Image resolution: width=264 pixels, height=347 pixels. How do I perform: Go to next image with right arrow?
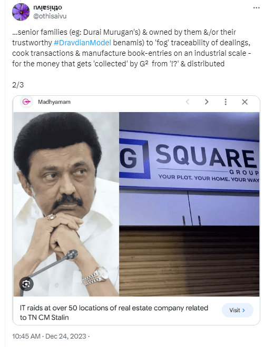pyautogui.click(x=207, y=102)
